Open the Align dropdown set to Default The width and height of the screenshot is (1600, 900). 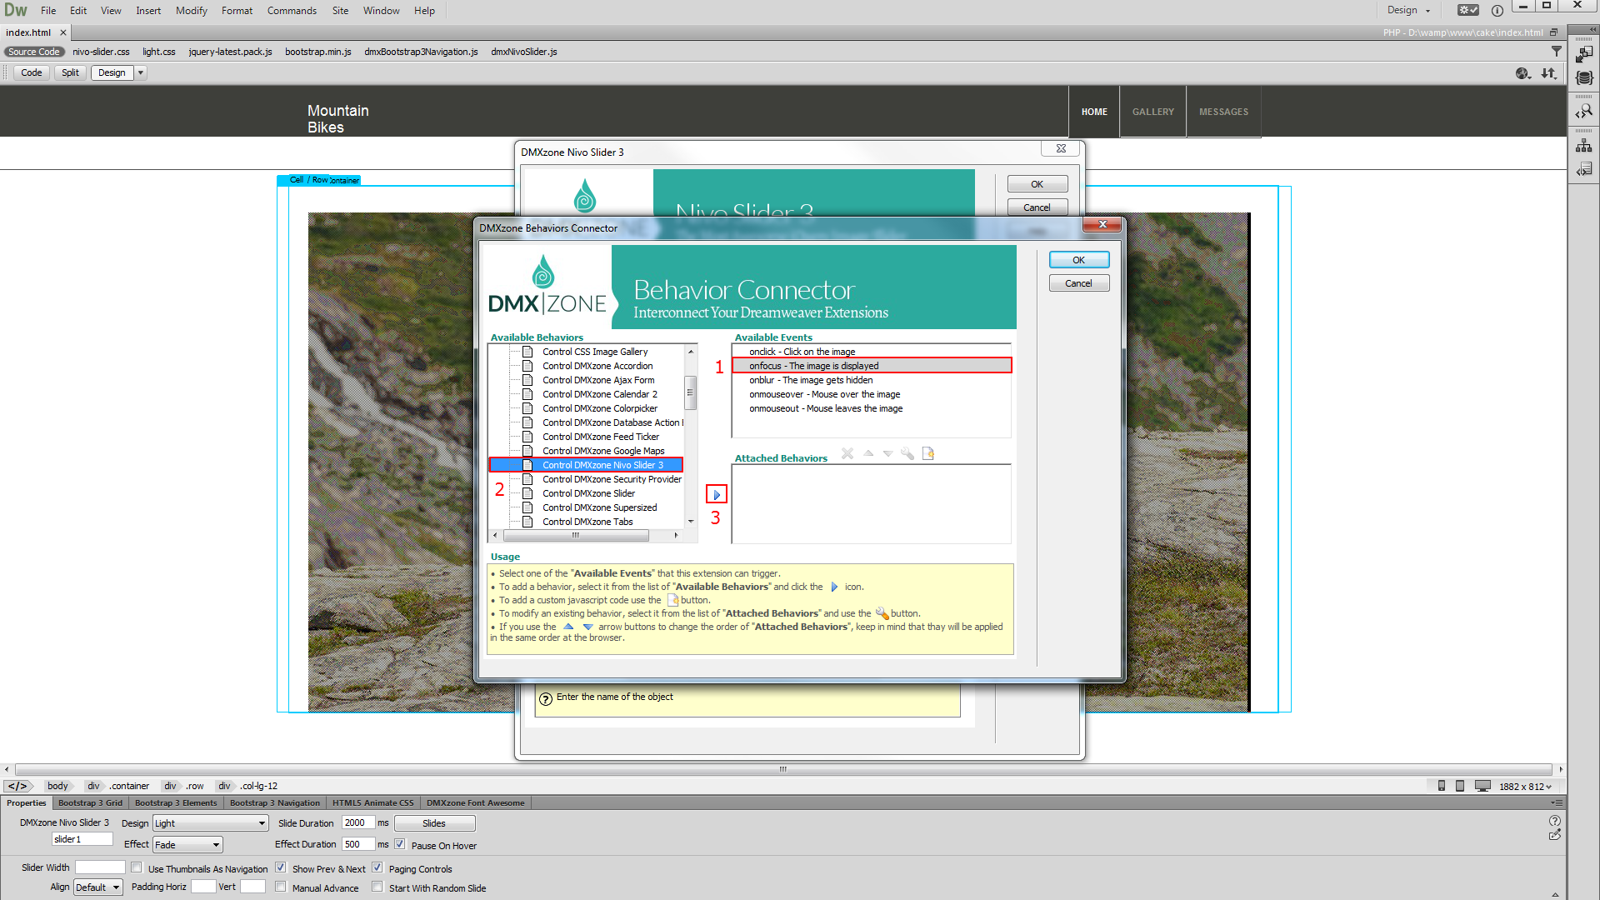[98, 887]
